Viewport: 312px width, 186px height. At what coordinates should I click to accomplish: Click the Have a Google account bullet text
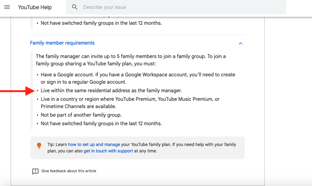pos(138,75)
